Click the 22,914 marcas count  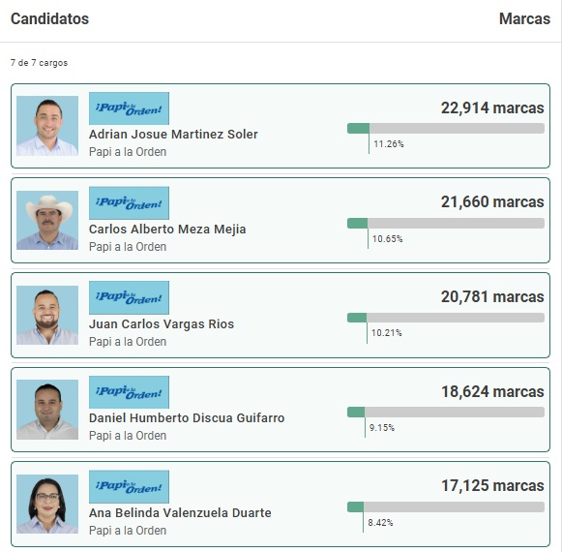(x=492, y=107)
